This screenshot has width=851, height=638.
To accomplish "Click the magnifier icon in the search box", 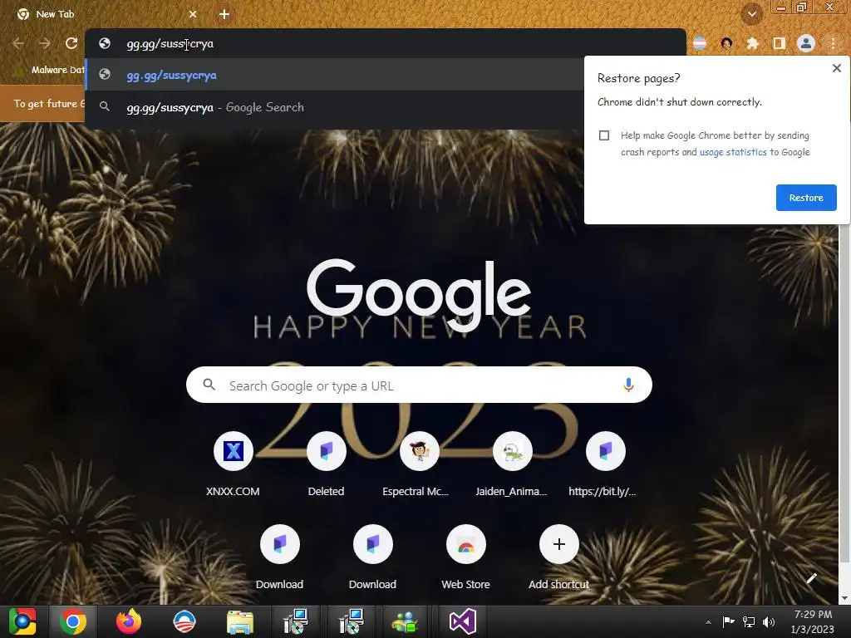I will coord(209,385).
